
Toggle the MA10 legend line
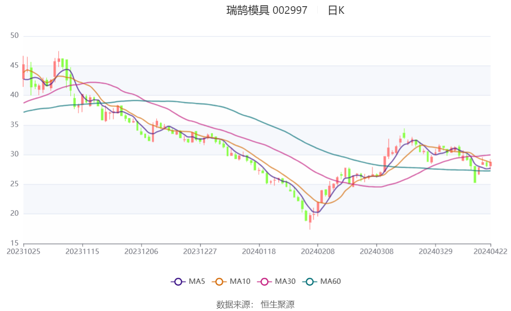[x=231, y=282]
